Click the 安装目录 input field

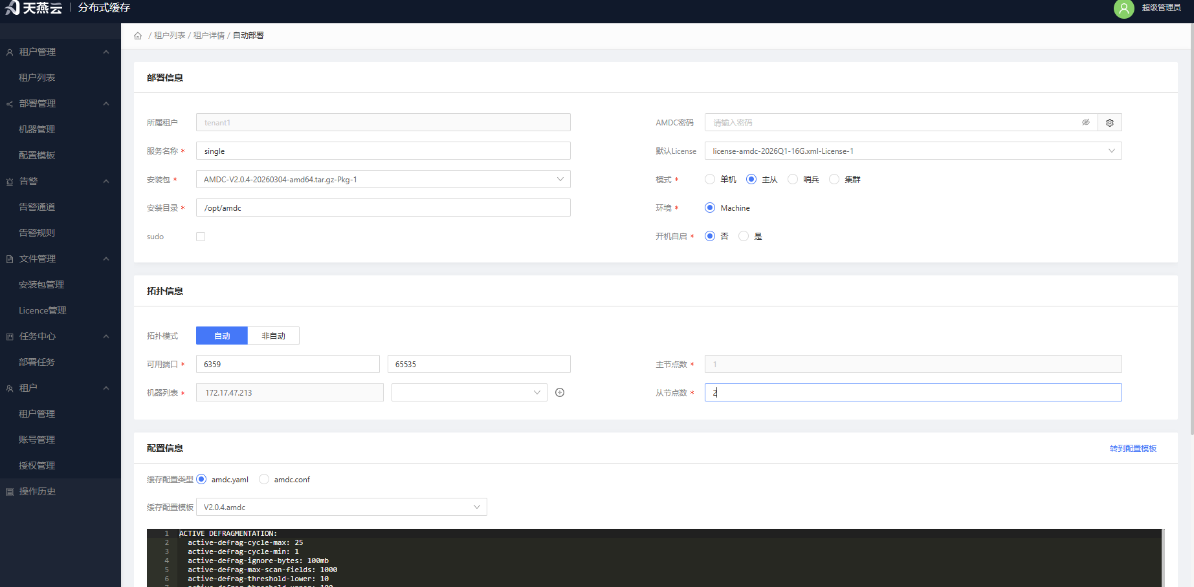tap(383, 208)
